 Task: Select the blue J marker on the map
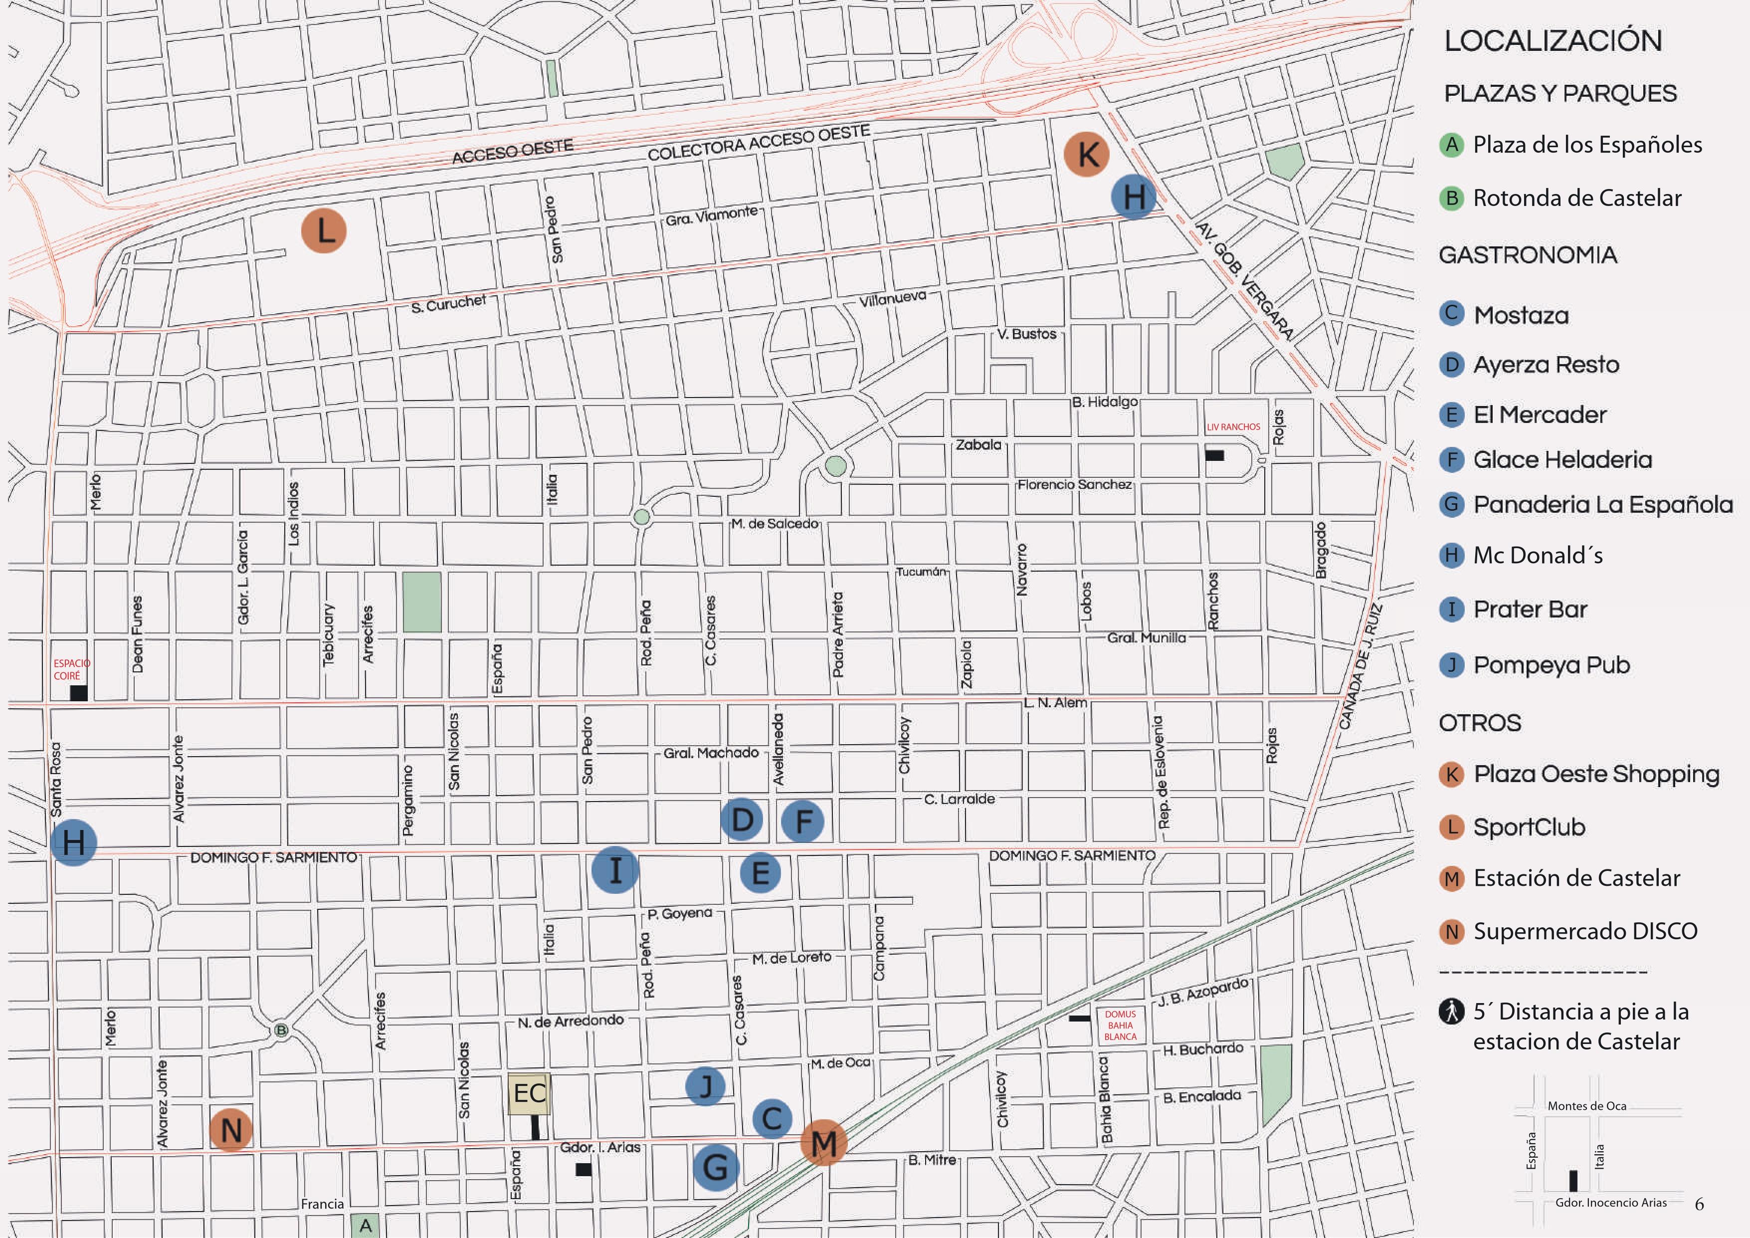coord(705,1086)
